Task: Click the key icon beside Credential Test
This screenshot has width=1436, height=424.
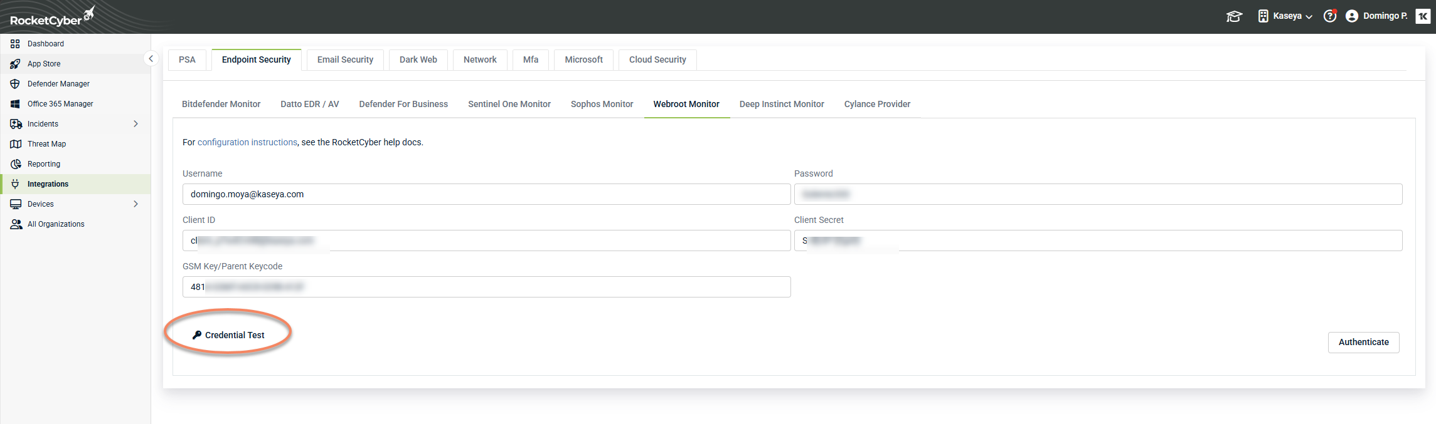Action: (197, 335)
